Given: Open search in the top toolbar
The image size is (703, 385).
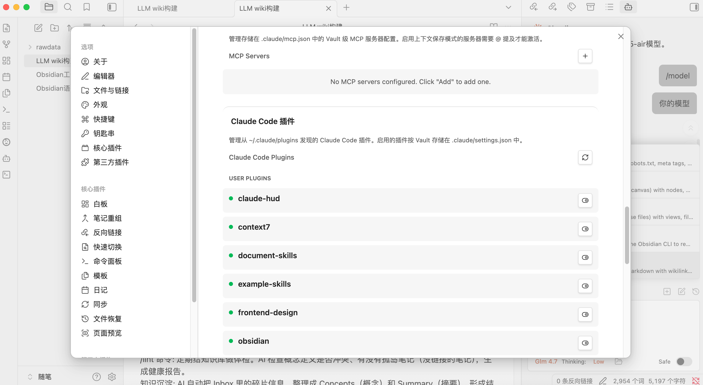Looking at the screenshot, I should point(68,7).
